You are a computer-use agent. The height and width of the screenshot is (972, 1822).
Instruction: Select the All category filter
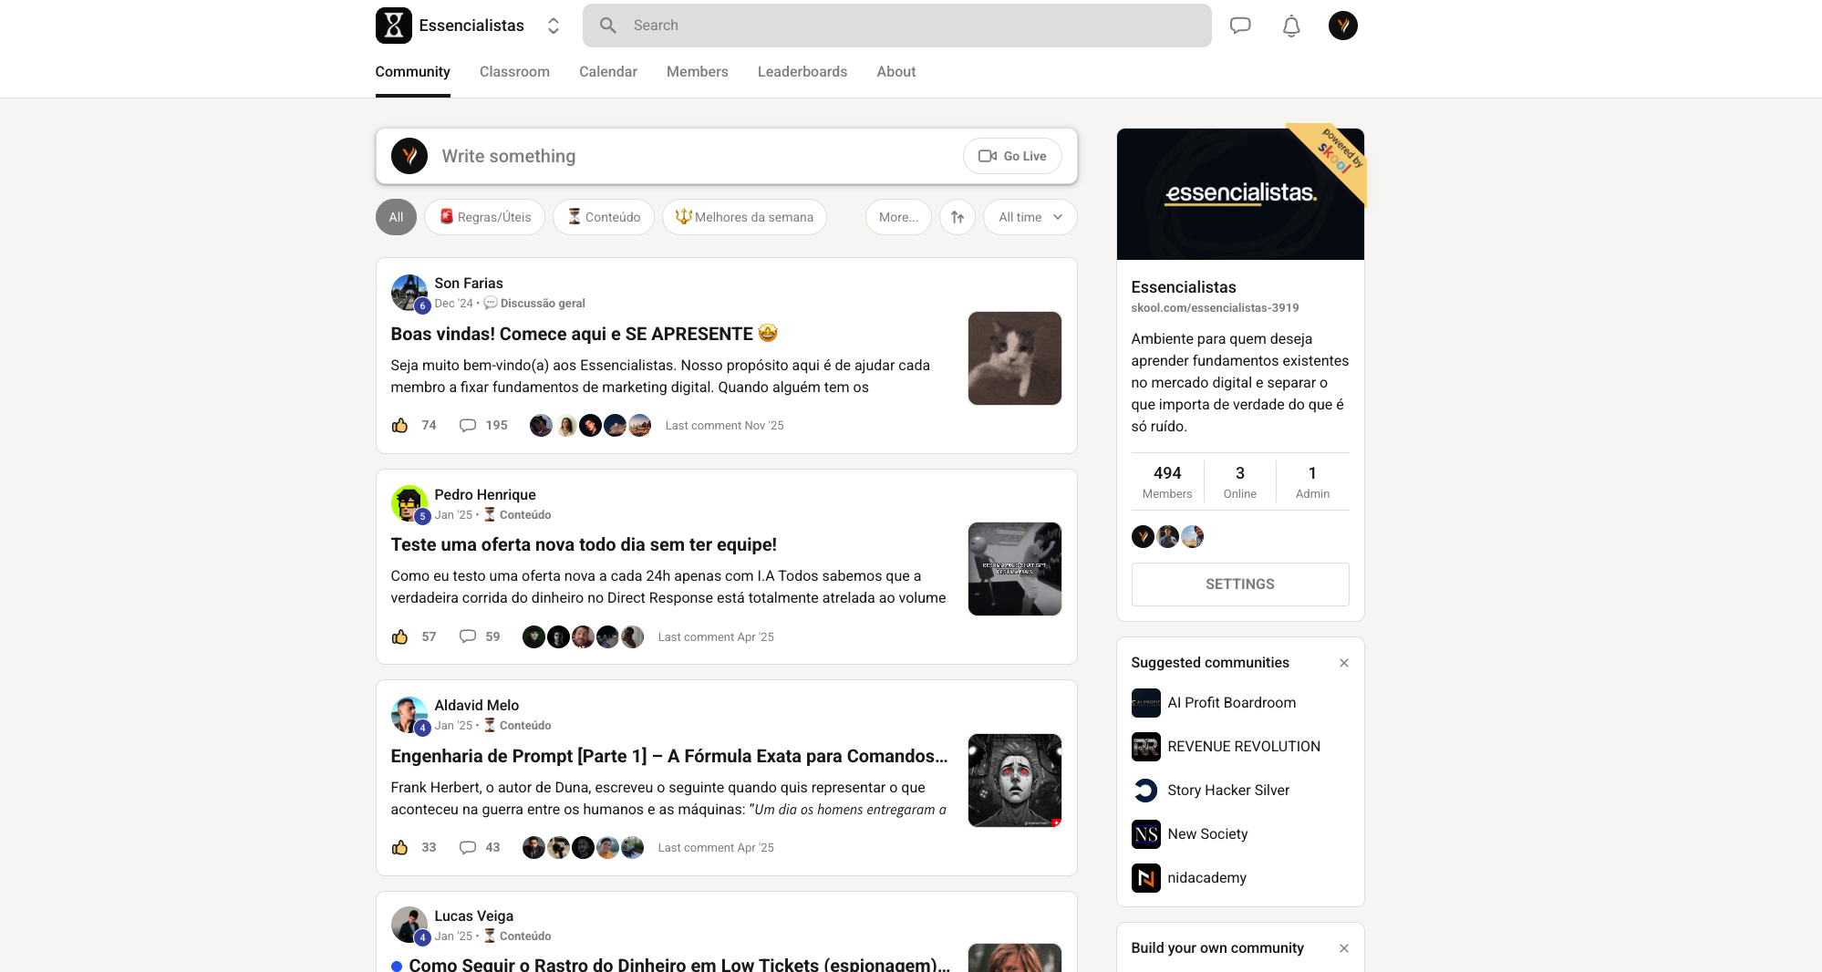[396, 217]
